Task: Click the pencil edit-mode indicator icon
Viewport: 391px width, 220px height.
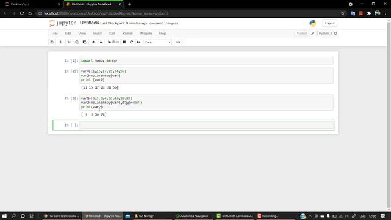Action: point(312,34)
